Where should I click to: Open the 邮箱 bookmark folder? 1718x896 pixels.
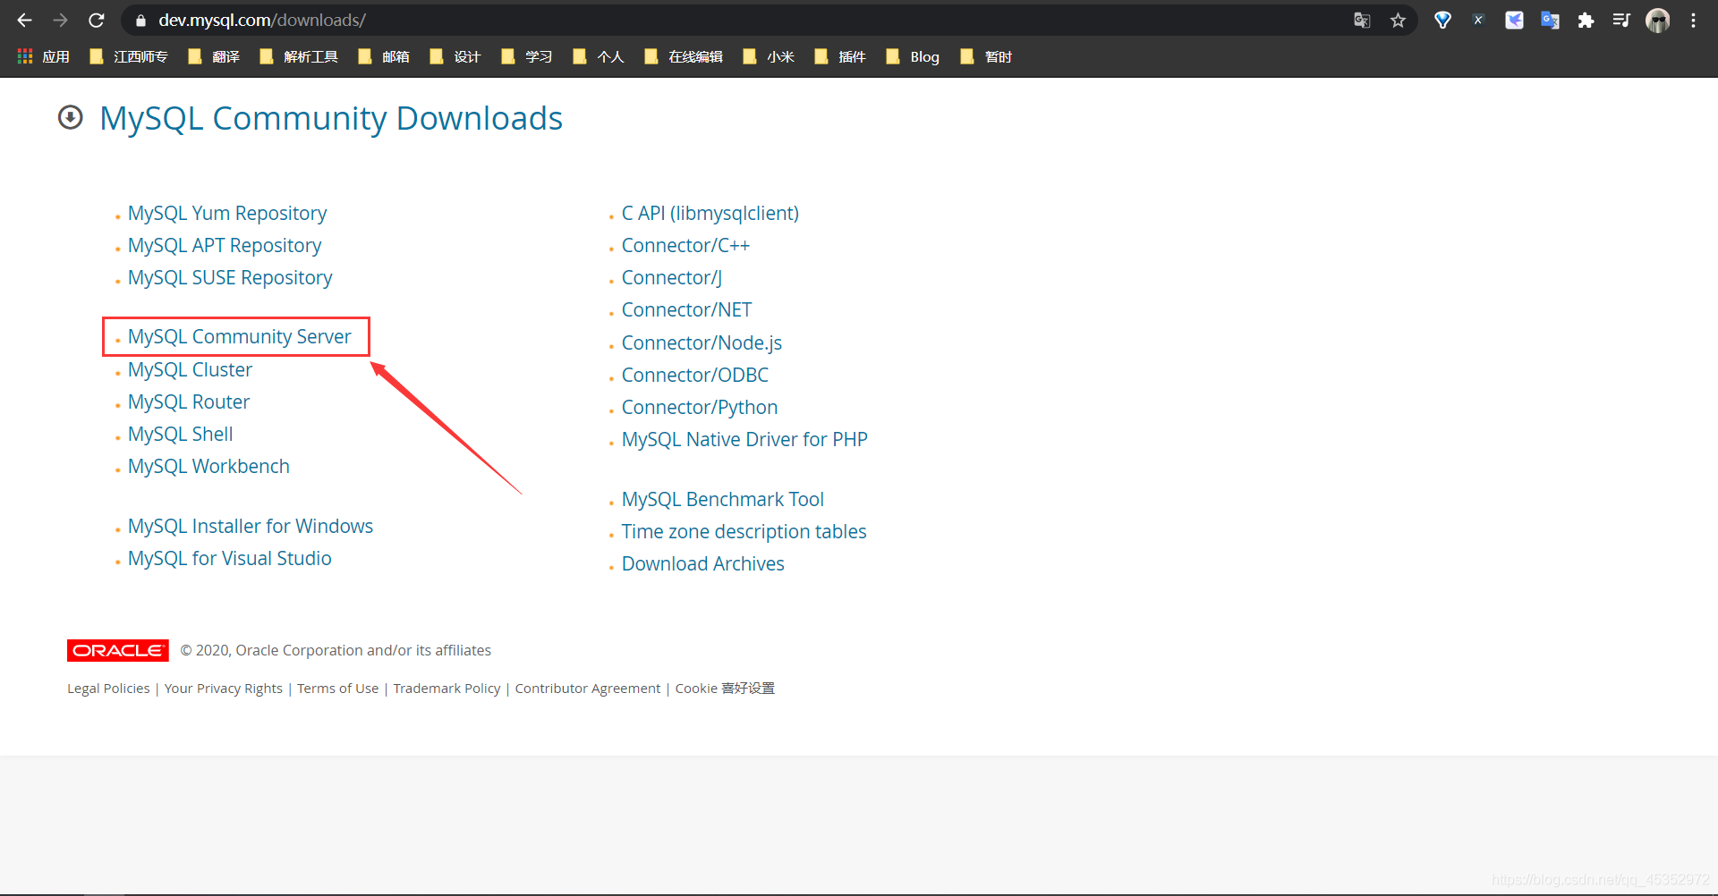point(384,56)
